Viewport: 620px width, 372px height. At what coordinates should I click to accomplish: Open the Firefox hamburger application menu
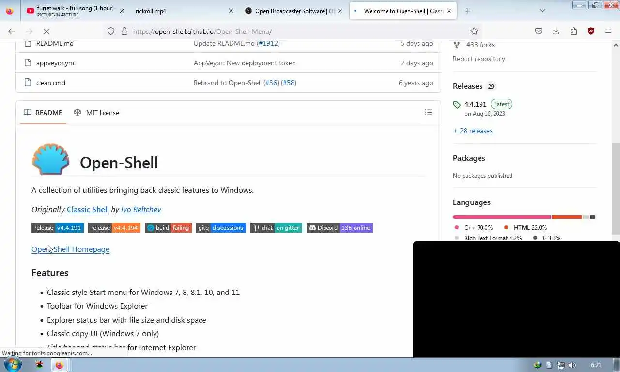pos(608,31)
